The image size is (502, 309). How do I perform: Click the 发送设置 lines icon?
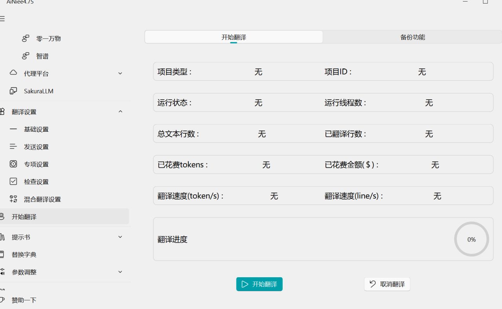[x=13, y=147]
